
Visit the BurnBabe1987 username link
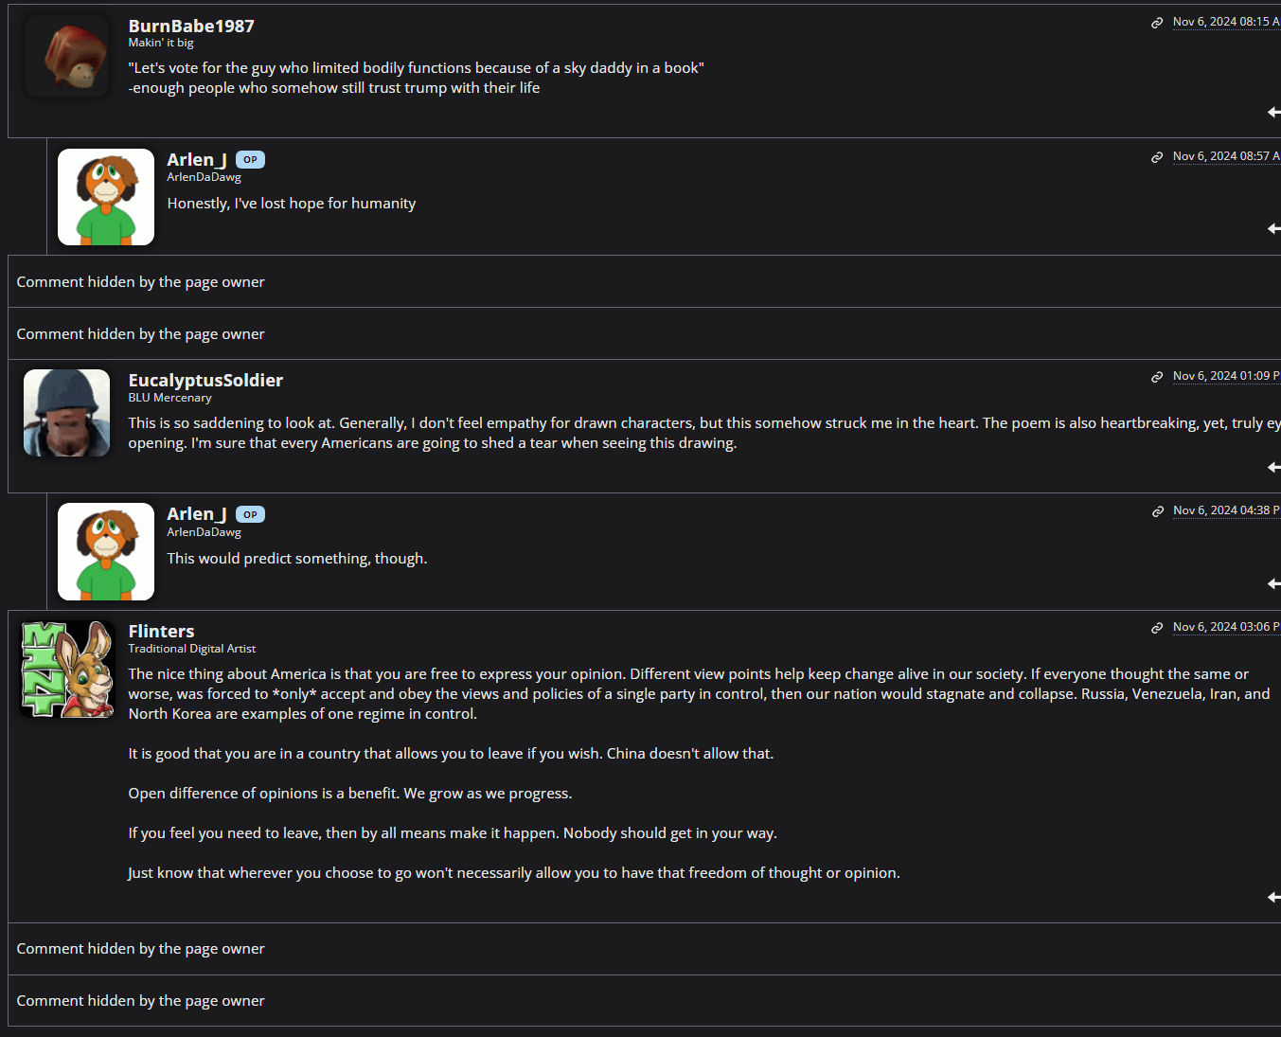(x=191, y=26)
